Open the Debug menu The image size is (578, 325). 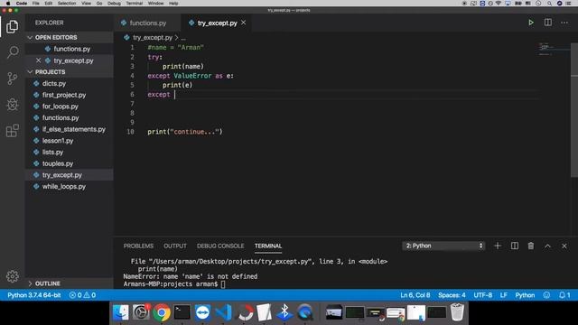(114, 4)
